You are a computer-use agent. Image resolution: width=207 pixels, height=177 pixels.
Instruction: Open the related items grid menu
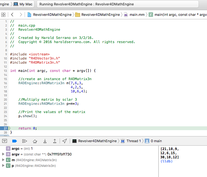pos(3,15)
